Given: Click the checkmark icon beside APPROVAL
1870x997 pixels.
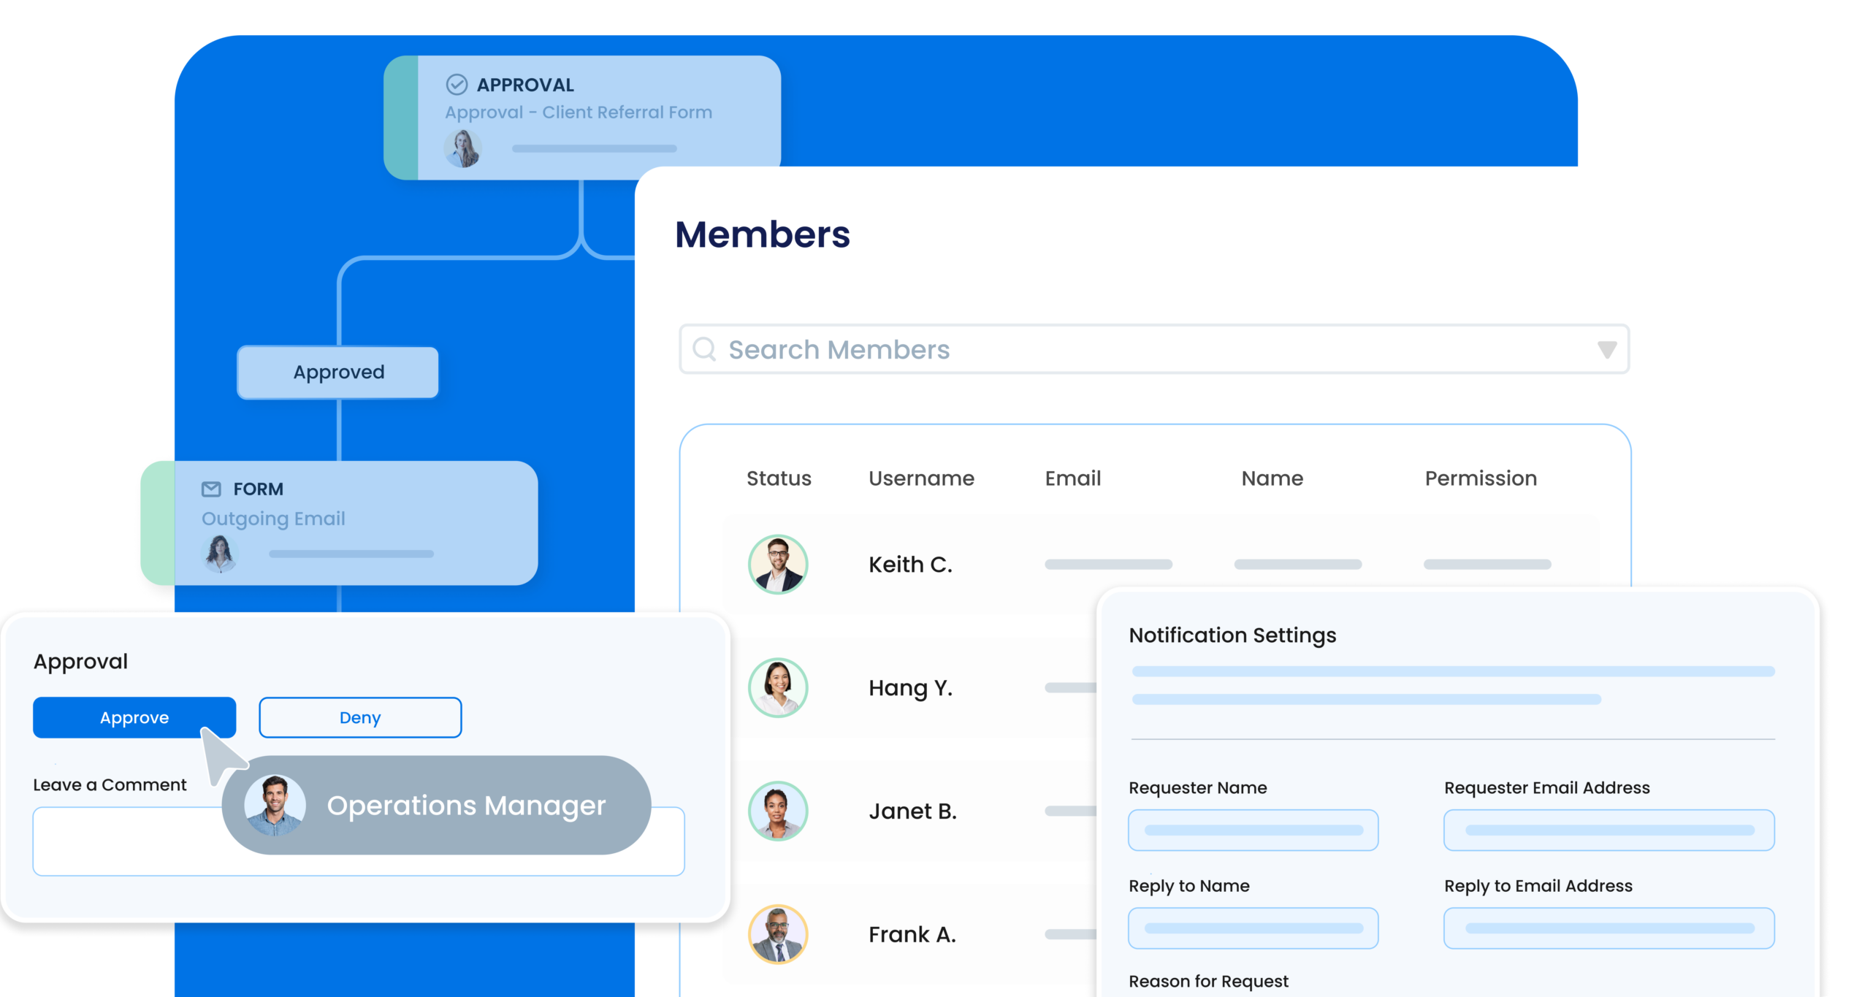Looking at the screenshot, I should point(457,85).
